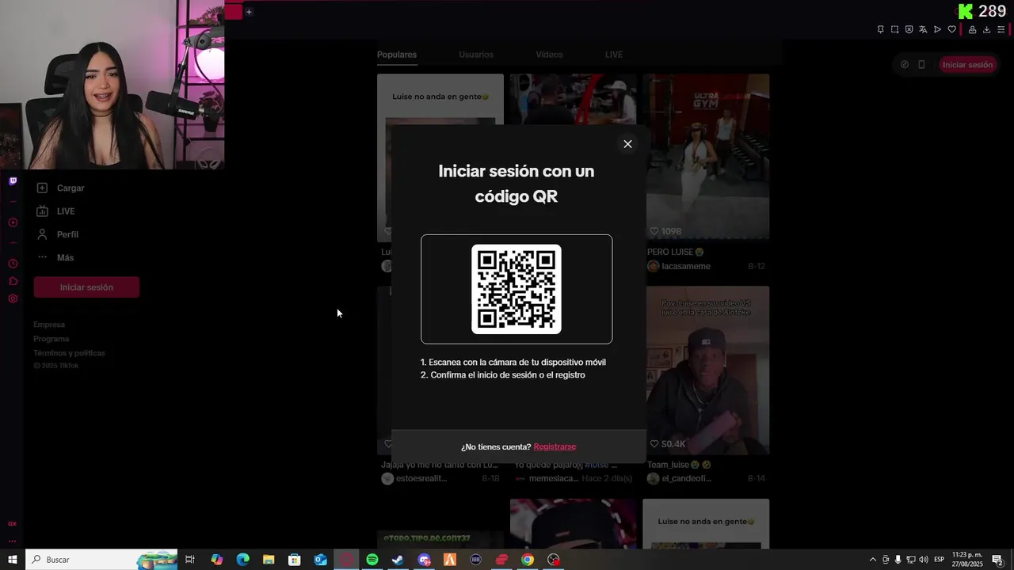Open Google Chrome from the taskbar

tap(528, 560)
